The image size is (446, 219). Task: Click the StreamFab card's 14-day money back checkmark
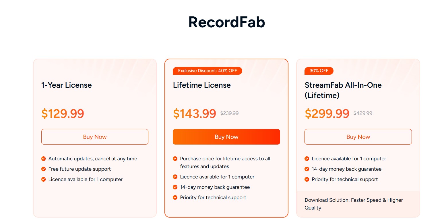point(307,169)
